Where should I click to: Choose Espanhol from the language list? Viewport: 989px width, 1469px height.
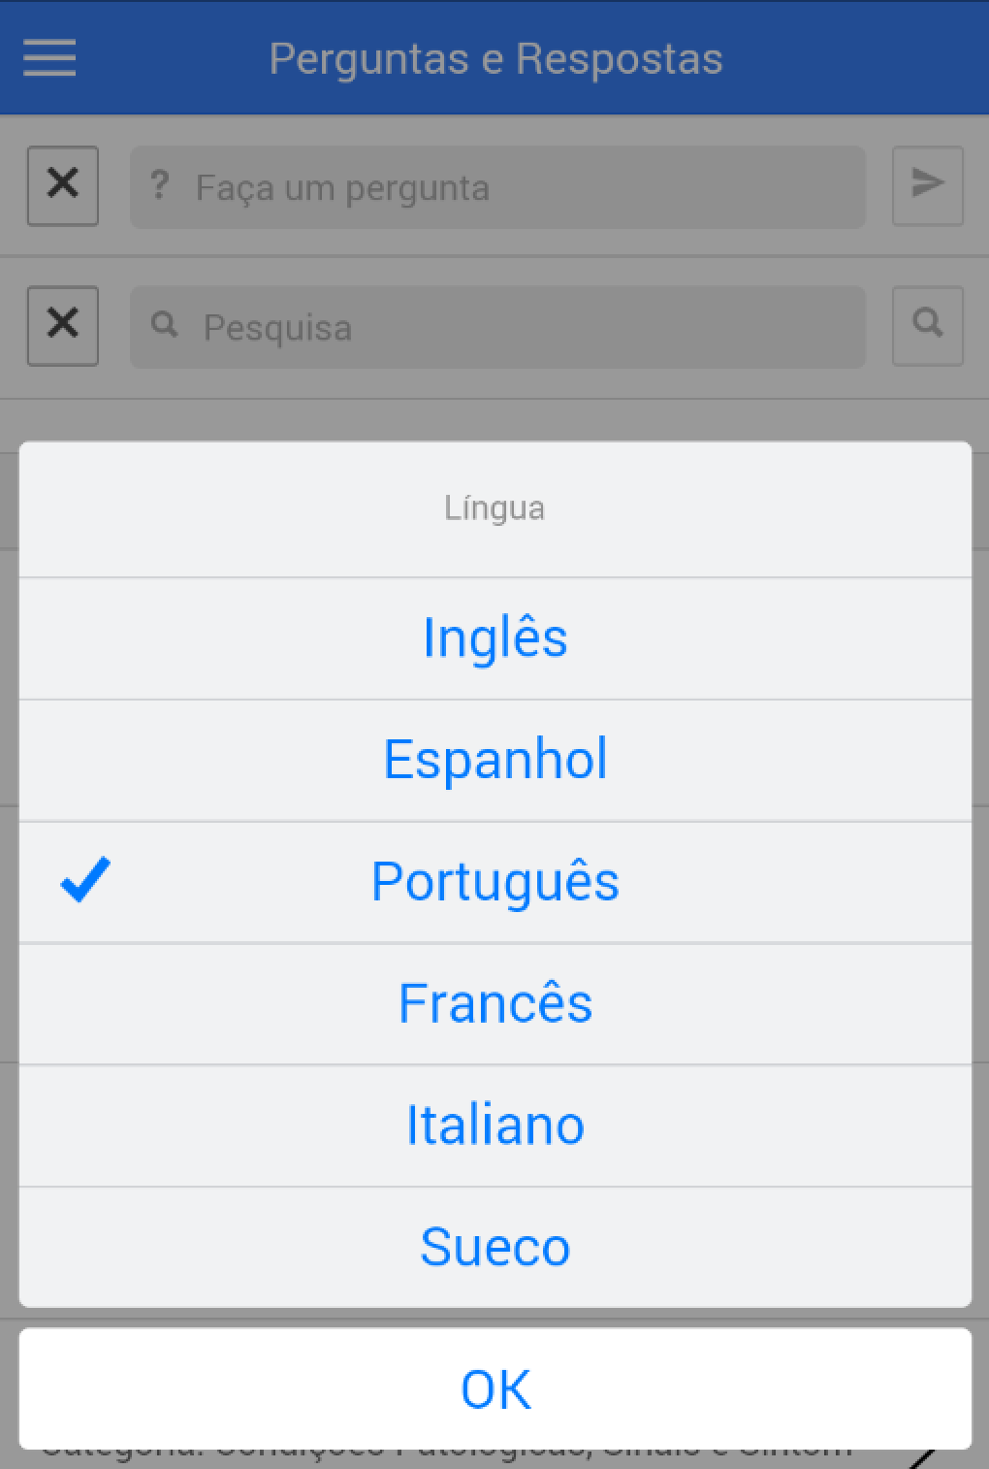[x=494, y=760]
